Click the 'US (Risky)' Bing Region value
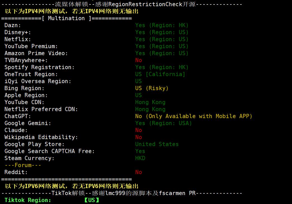The height and width of the screenshot is (204, 292). (x=152, y=88)
